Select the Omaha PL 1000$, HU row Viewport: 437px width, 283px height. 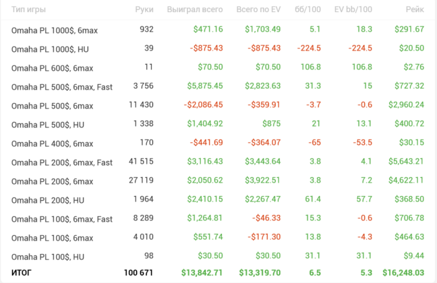[218, 49]
